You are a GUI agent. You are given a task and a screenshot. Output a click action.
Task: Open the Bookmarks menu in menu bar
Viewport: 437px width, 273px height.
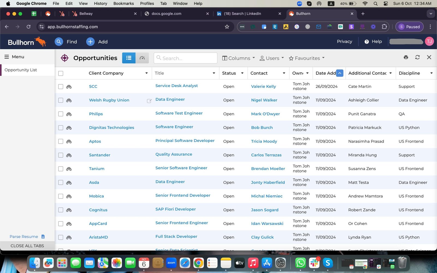[123, 4]
